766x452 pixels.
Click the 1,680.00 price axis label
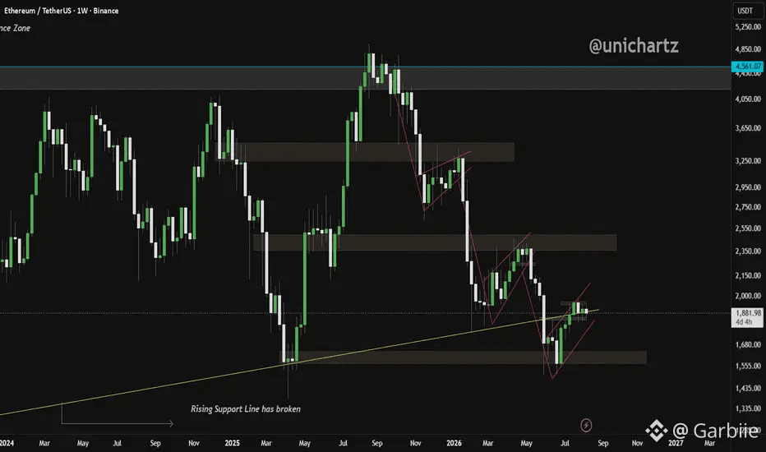(748, 344)
